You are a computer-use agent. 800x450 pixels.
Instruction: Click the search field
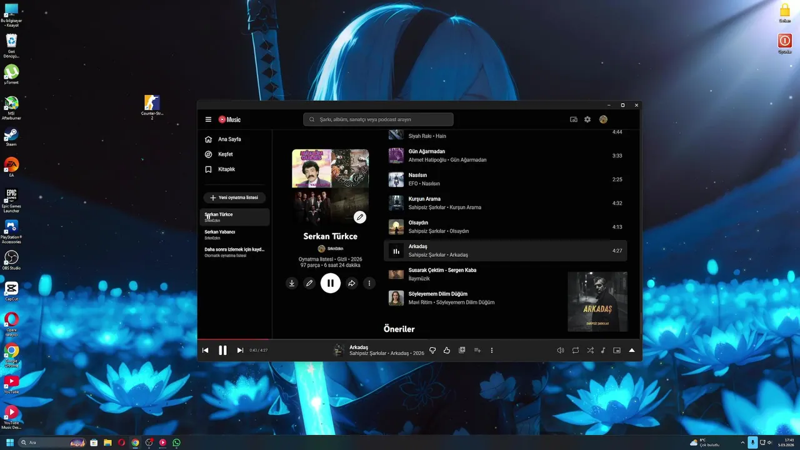coord(379,119)
